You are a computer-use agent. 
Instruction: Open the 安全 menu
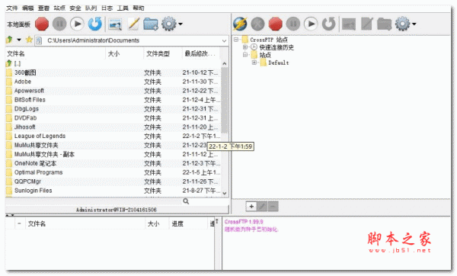(75, 8)
